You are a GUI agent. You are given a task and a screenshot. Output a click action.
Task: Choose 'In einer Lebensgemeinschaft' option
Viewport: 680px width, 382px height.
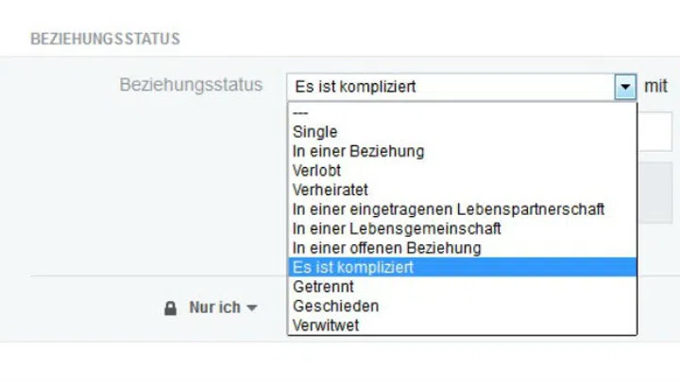(x=462, y=228)
